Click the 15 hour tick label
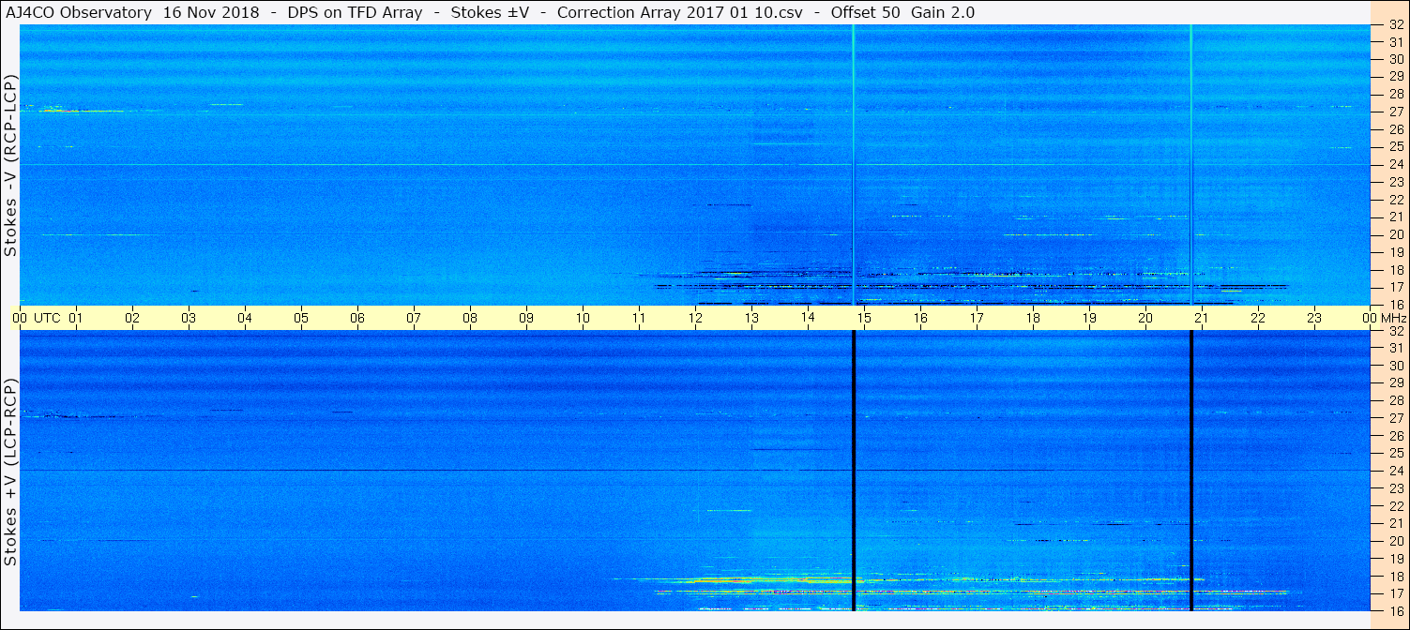This screenshot has height=630, width=1410. pos(864,318)
